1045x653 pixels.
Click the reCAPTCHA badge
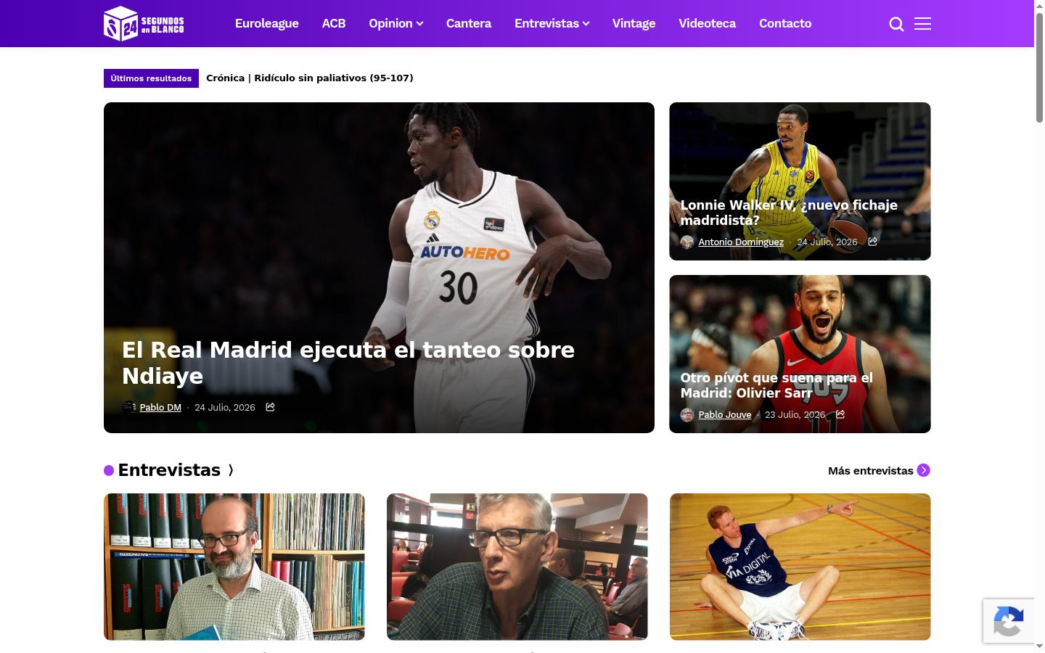1009,621
